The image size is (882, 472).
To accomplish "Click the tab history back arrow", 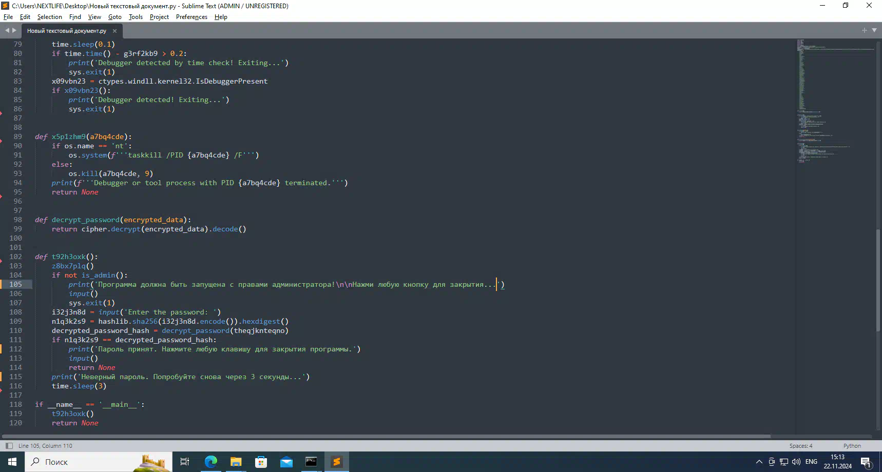I will pos(7,30).
